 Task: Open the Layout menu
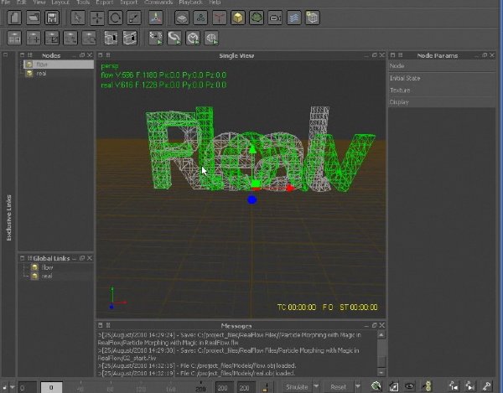[x=60, y=3]
